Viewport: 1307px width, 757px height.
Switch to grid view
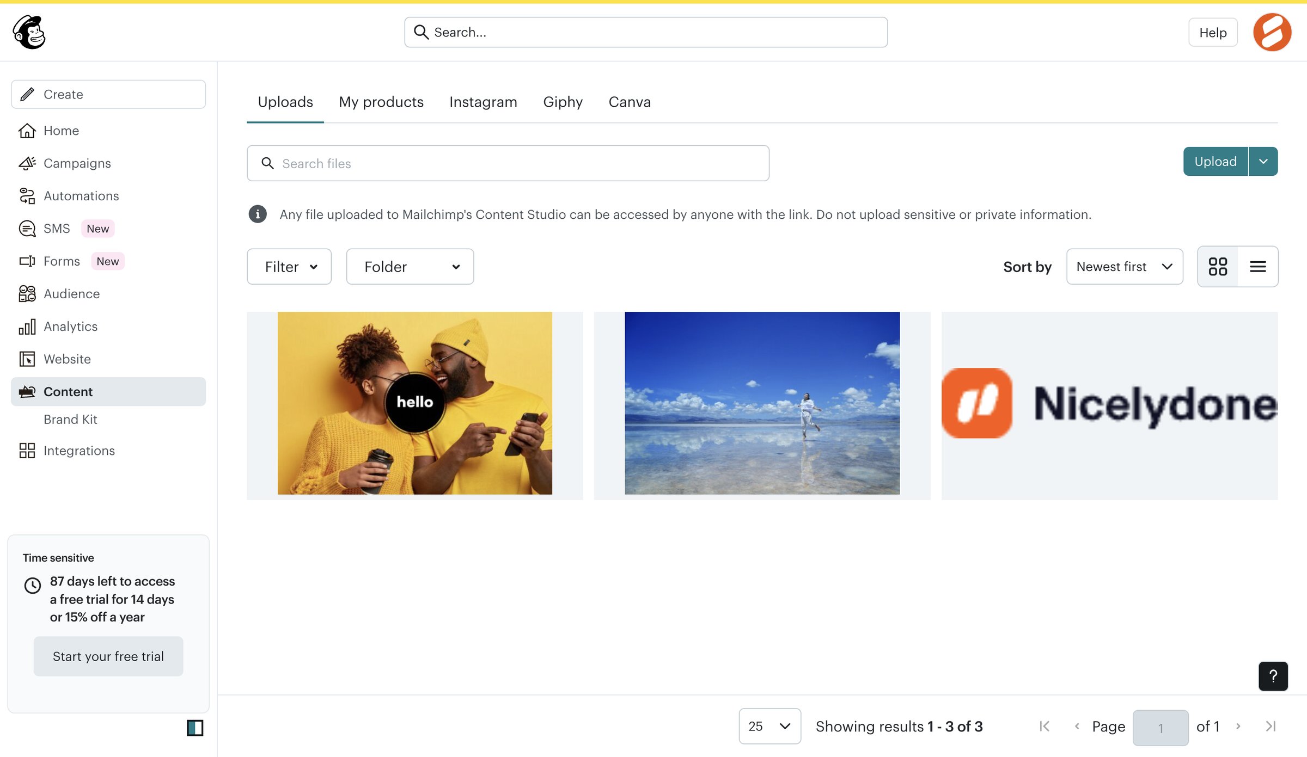(1218, 267)
